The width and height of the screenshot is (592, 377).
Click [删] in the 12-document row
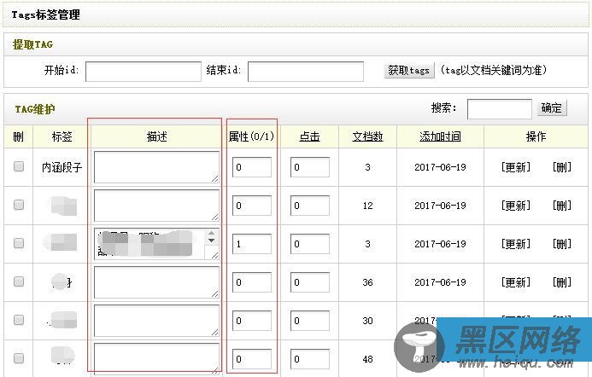coord(562,206)
